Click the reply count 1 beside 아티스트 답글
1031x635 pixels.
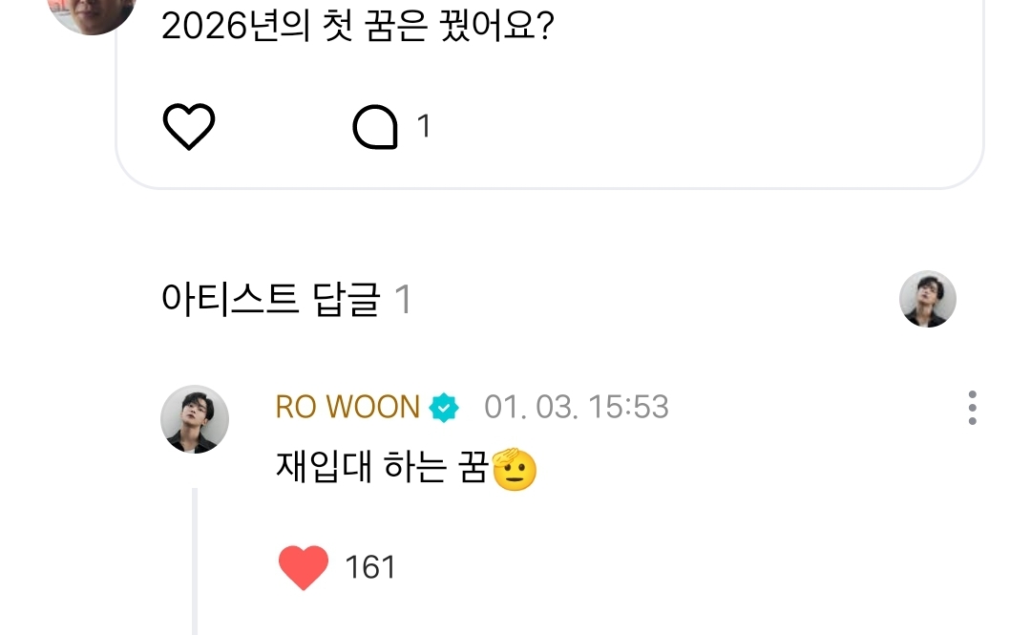[403, 300]
